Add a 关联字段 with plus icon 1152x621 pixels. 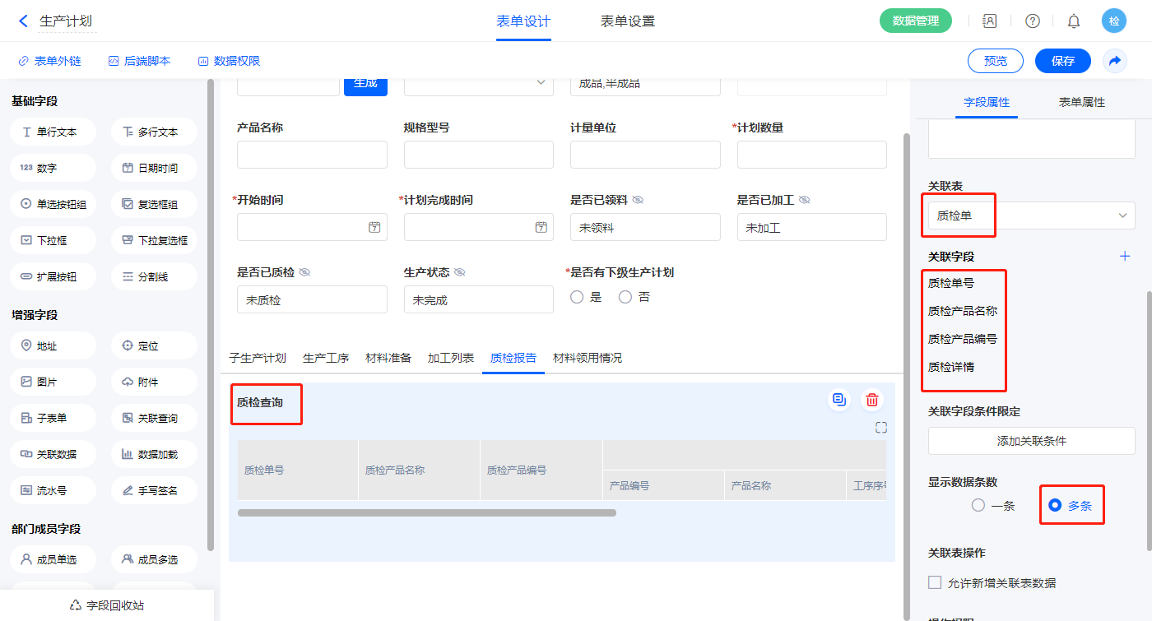(1125, 257)
